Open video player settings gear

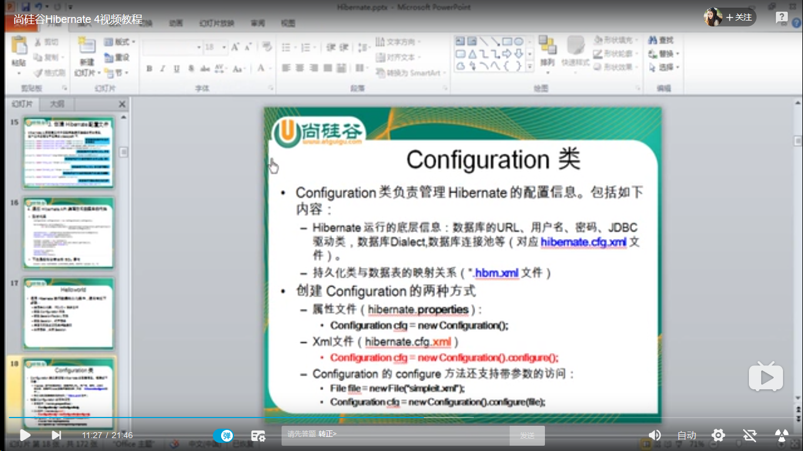[718, 435]
